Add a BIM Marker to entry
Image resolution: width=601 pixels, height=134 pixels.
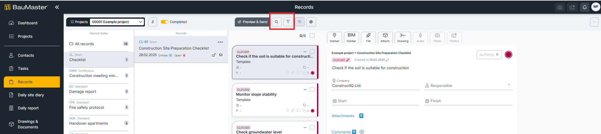click(351, 37)
